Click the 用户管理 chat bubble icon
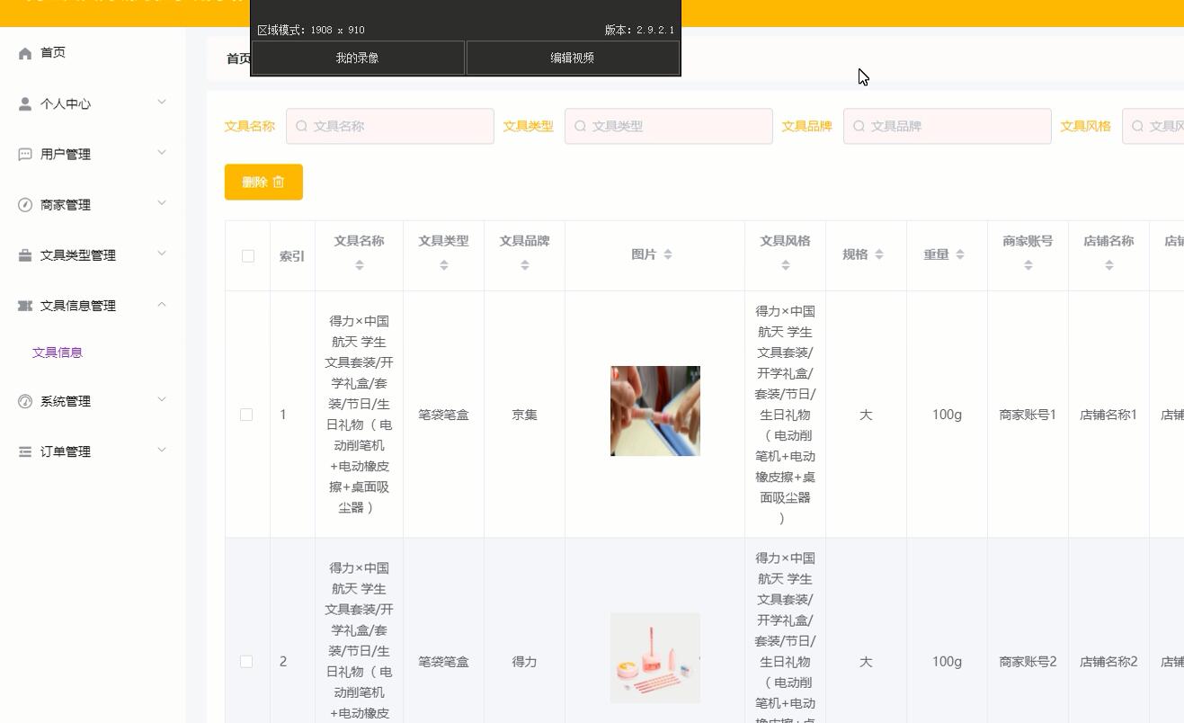This screenshot has height=723, width=1184. pos(24,154)
